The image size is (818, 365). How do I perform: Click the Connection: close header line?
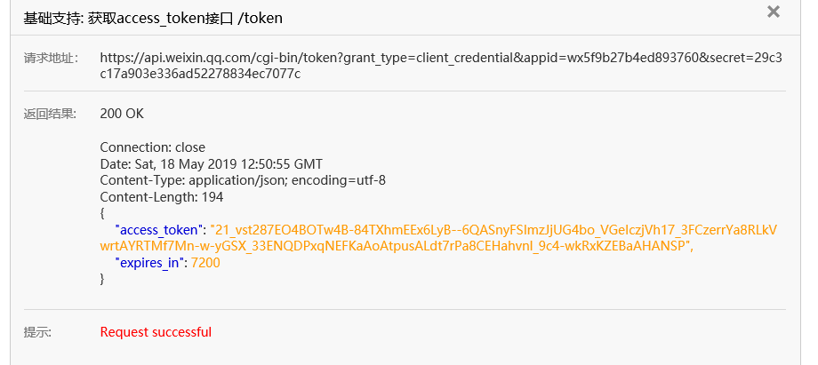[152, 147]
